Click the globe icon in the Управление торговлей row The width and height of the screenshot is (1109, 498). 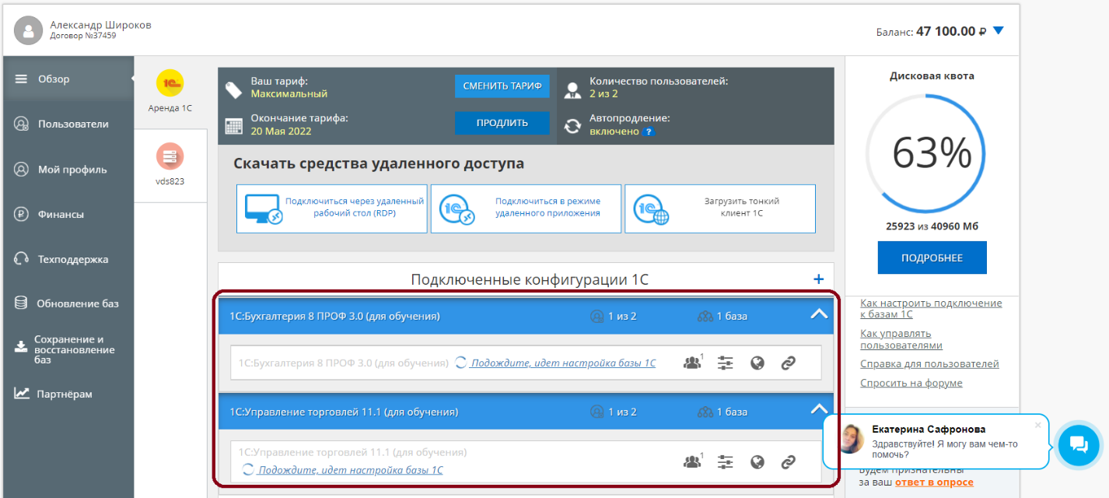[757, 462]
